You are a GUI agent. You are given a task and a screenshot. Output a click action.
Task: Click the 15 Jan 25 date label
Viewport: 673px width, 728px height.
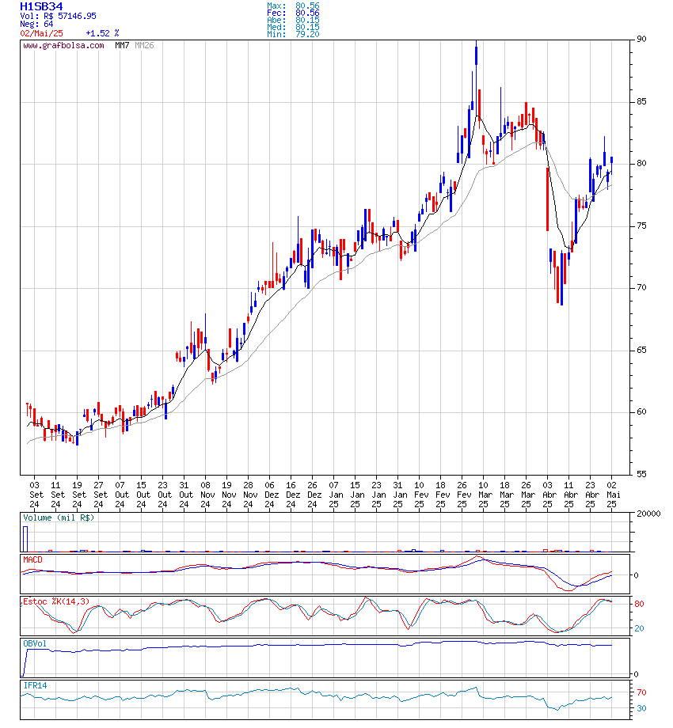[356, 495]
